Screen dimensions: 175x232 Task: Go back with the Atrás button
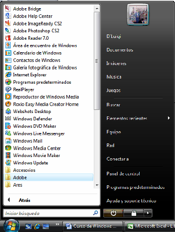[24, 200]
